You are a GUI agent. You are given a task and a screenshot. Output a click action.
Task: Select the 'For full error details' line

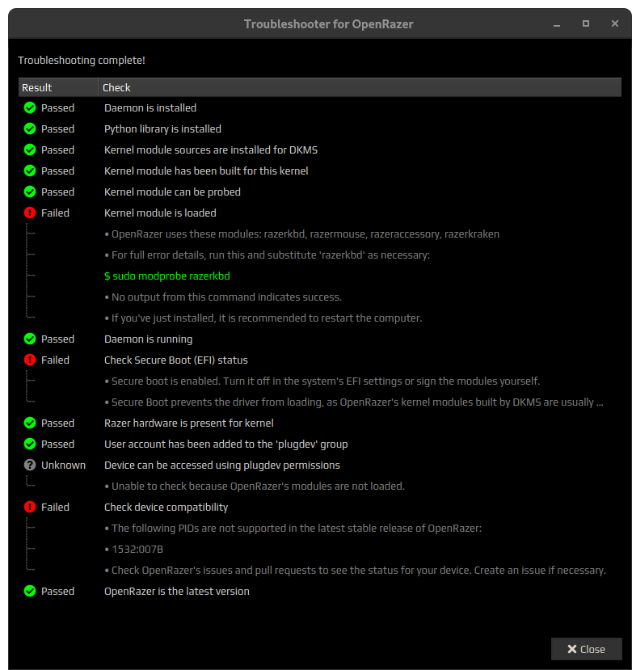tap(267, 255)
